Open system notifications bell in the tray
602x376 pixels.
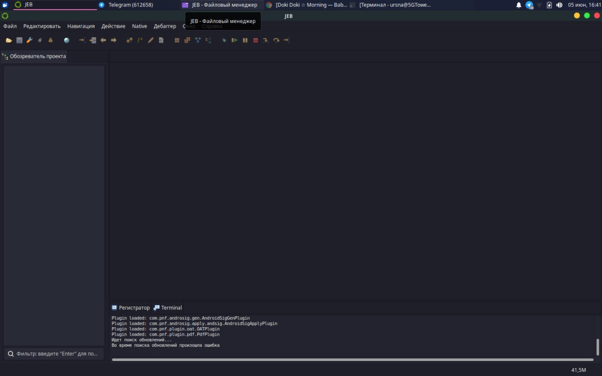click(519, 5)
